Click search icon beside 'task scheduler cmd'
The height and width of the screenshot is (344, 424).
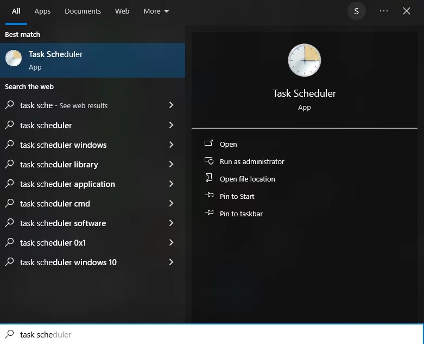[9, 203]
